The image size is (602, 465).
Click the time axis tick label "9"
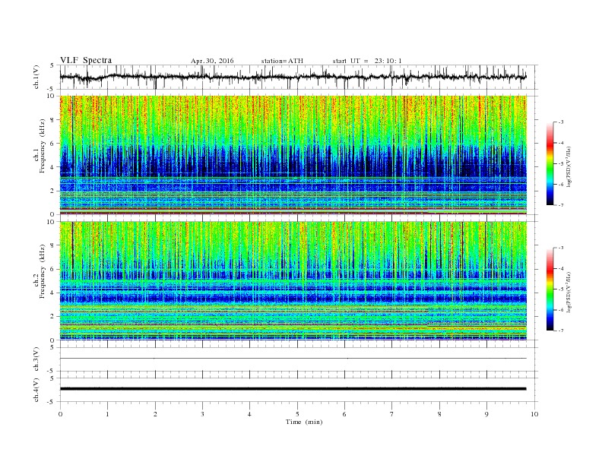pos(486,414)
